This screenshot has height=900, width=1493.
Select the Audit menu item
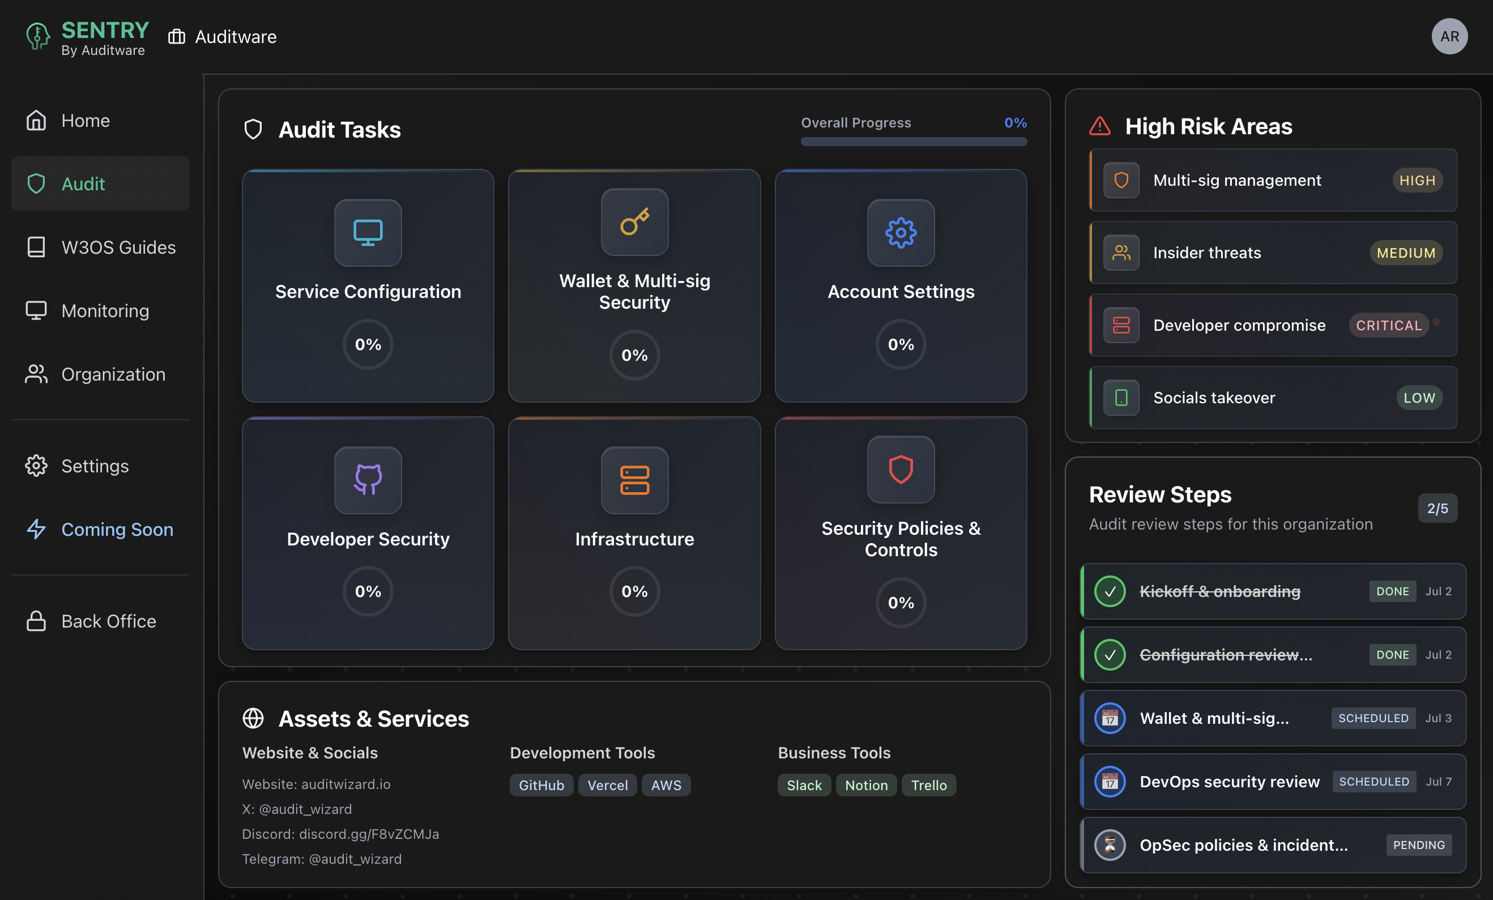tap(101, 184)
